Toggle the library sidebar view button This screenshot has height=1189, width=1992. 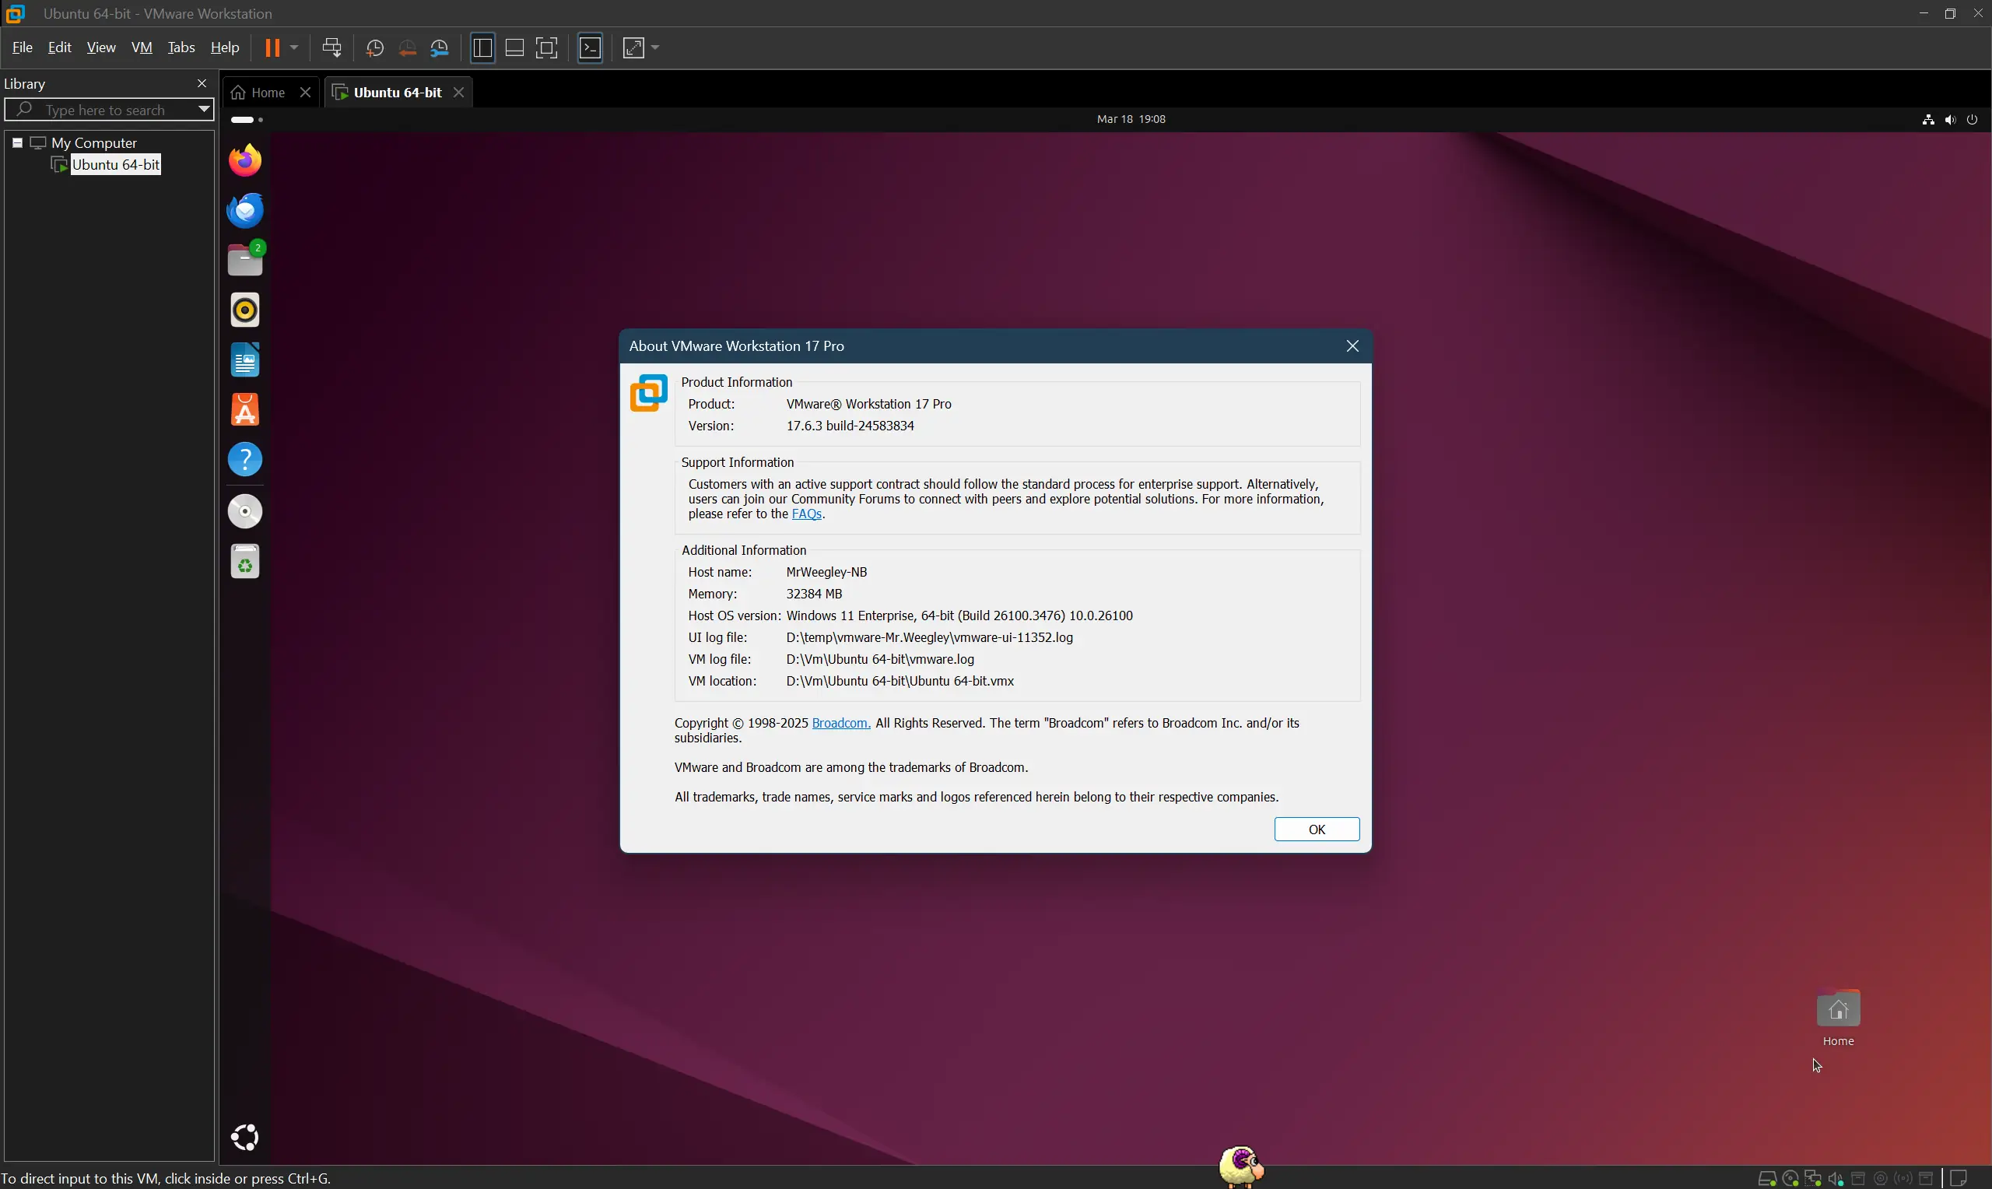pyautogui.click(x=482, y=48)
